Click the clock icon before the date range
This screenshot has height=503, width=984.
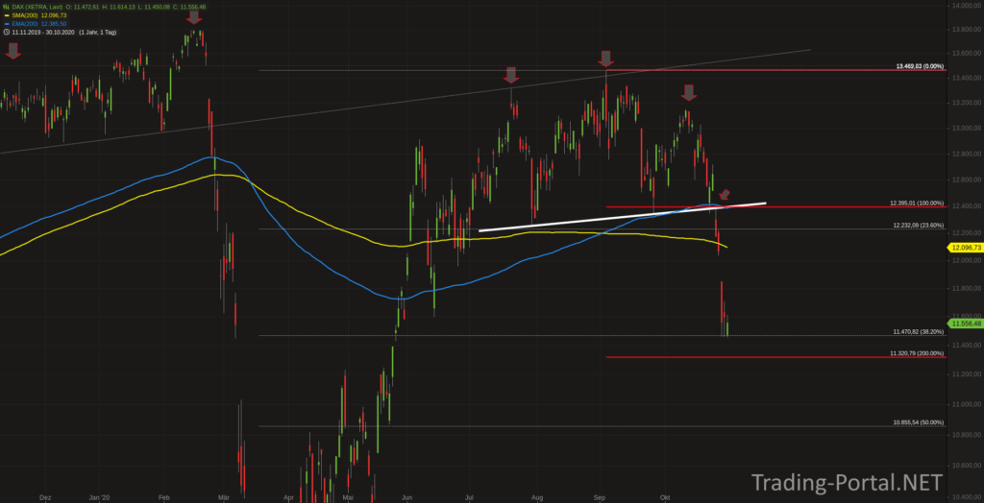[x=7, y=32]
